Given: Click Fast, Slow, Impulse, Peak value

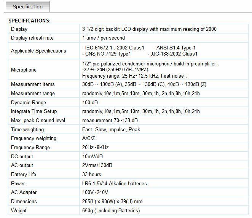Looking at the screenshot, I should 111,130.
